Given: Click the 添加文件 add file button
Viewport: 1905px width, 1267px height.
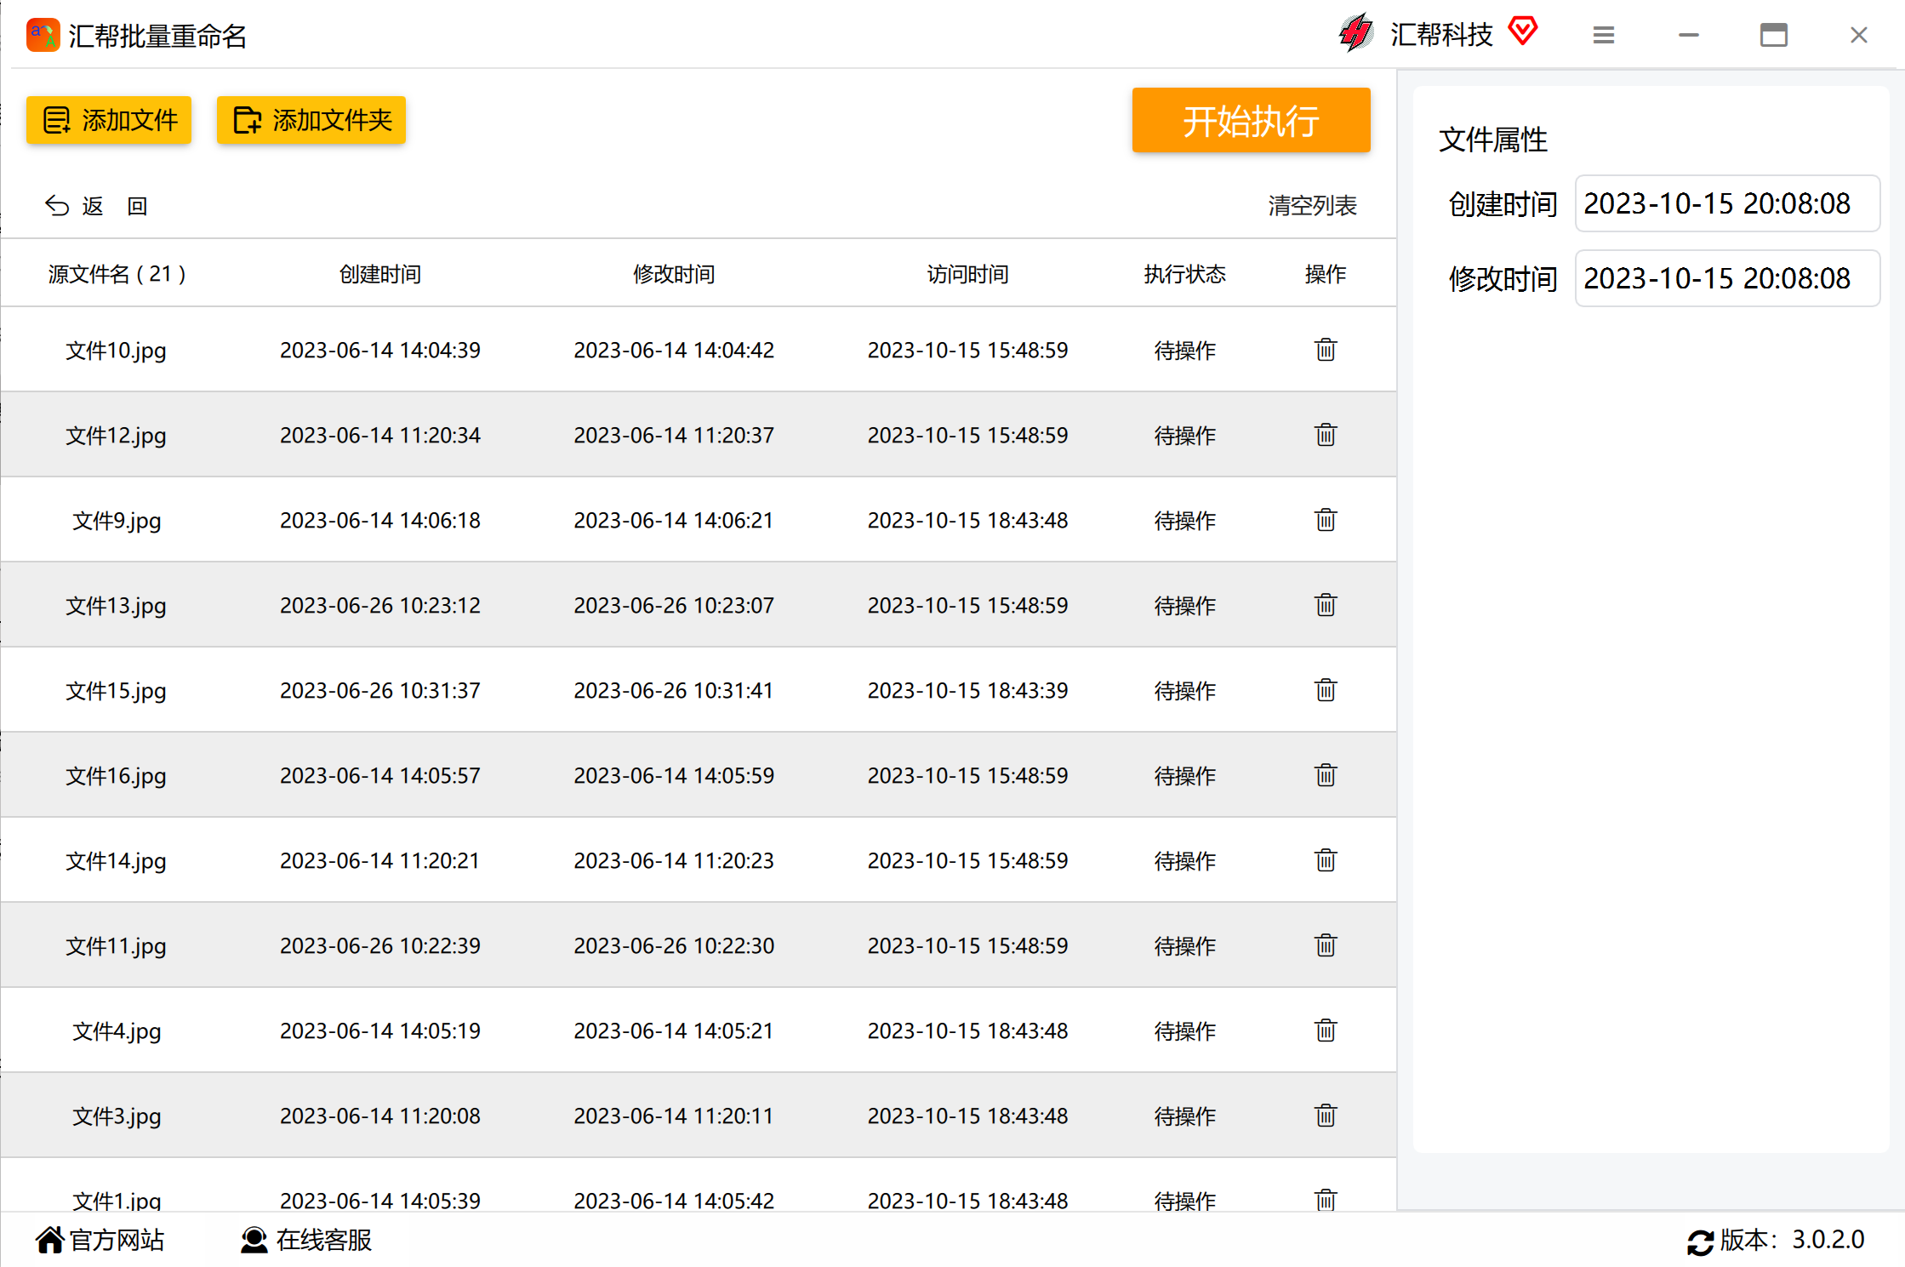Looking at the screenshot, I should (109, 120).
